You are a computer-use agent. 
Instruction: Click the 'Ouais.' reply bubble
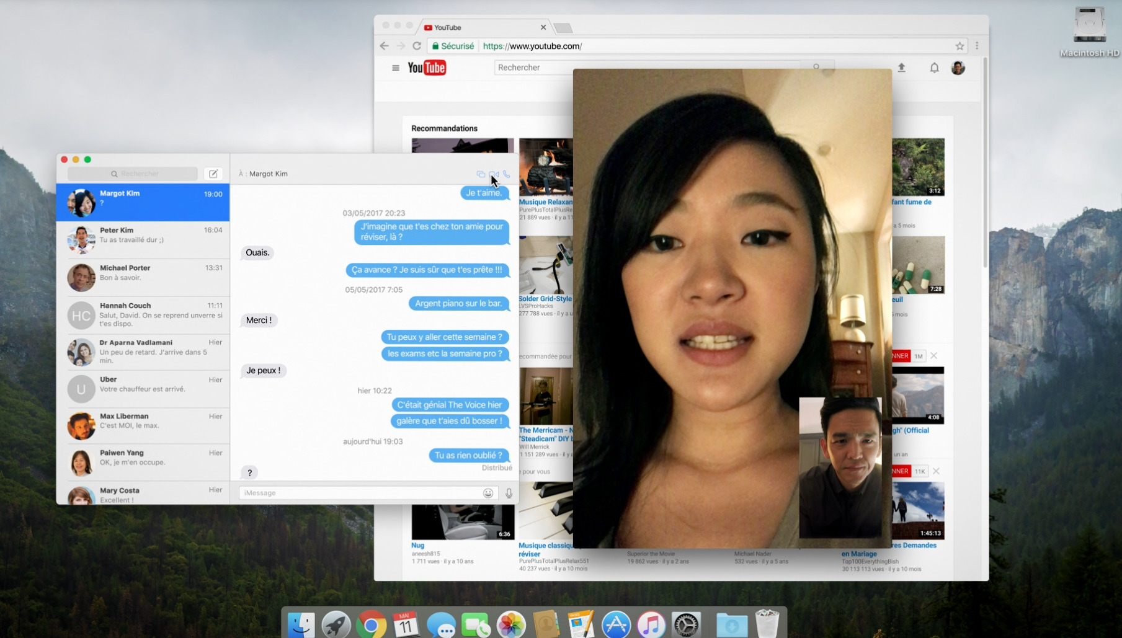[x=257, y=252]
